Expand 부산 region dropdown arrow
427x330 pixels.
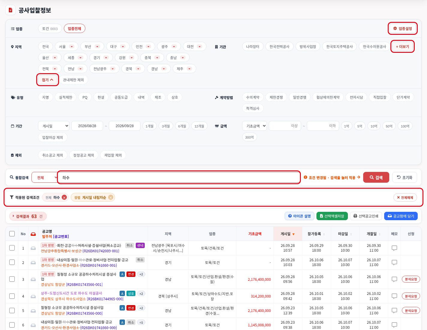point(97,46)
